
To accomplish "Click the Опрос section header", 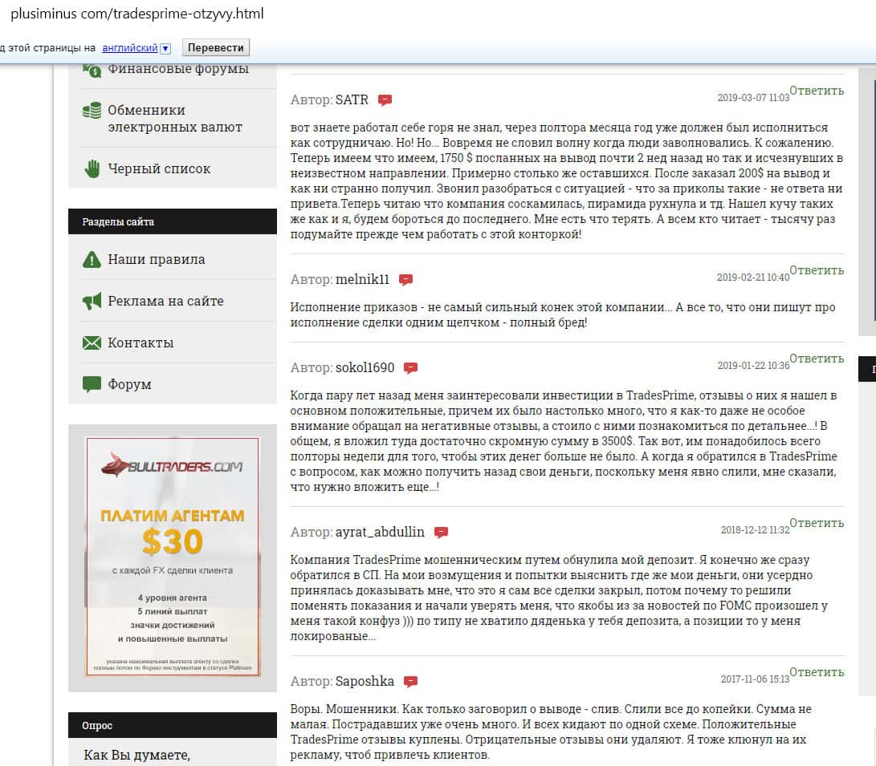I will click(x=173, y=725).
